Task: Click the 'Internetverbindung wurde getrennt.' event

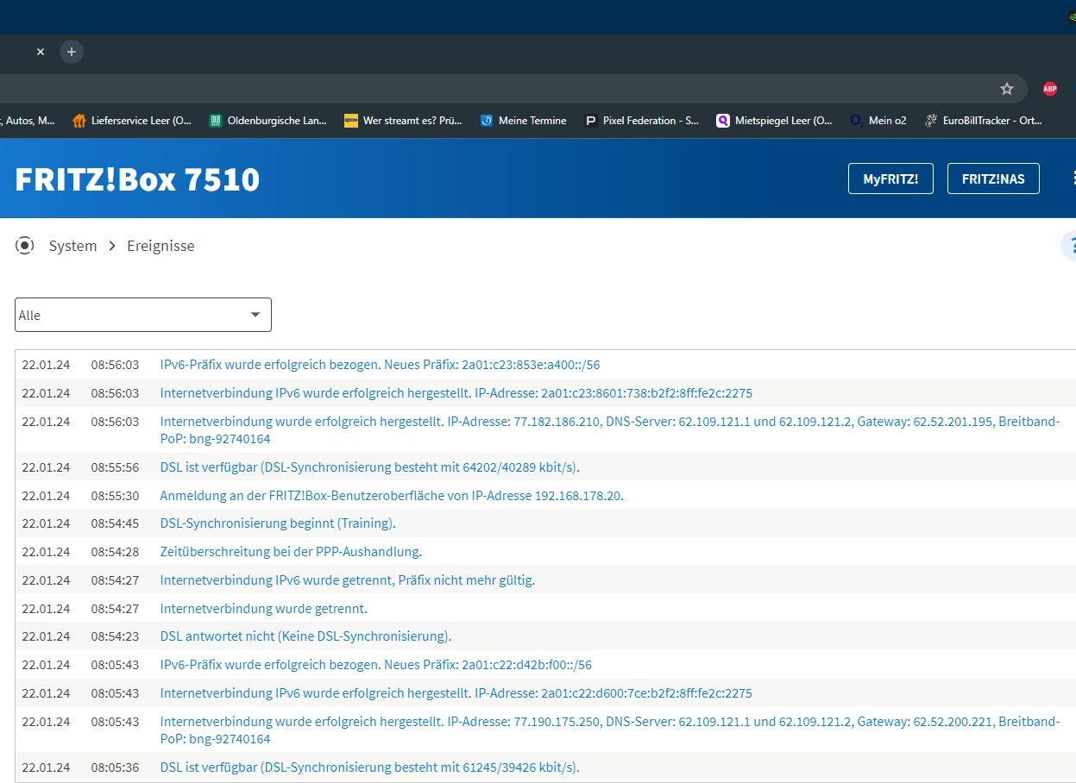Action: click(263, 609)
